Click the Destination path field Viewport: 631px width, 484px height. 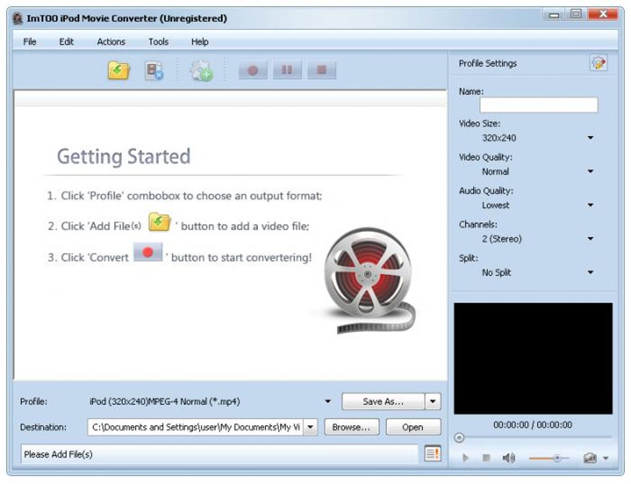[x=195, y=427]
